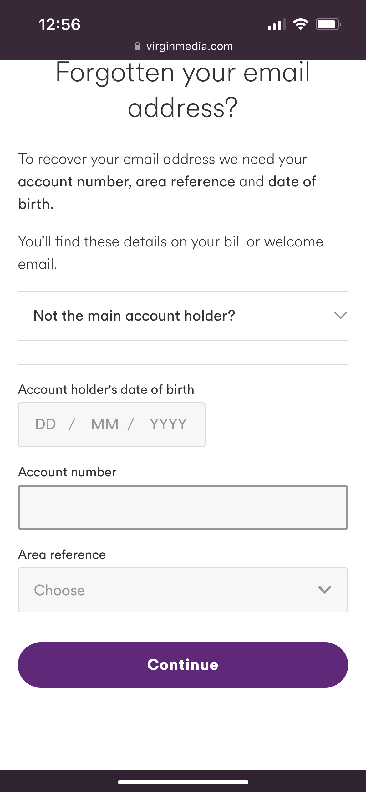Tap the home indicator bar
This screenshot has width=366, height=792.
[183, 782]
